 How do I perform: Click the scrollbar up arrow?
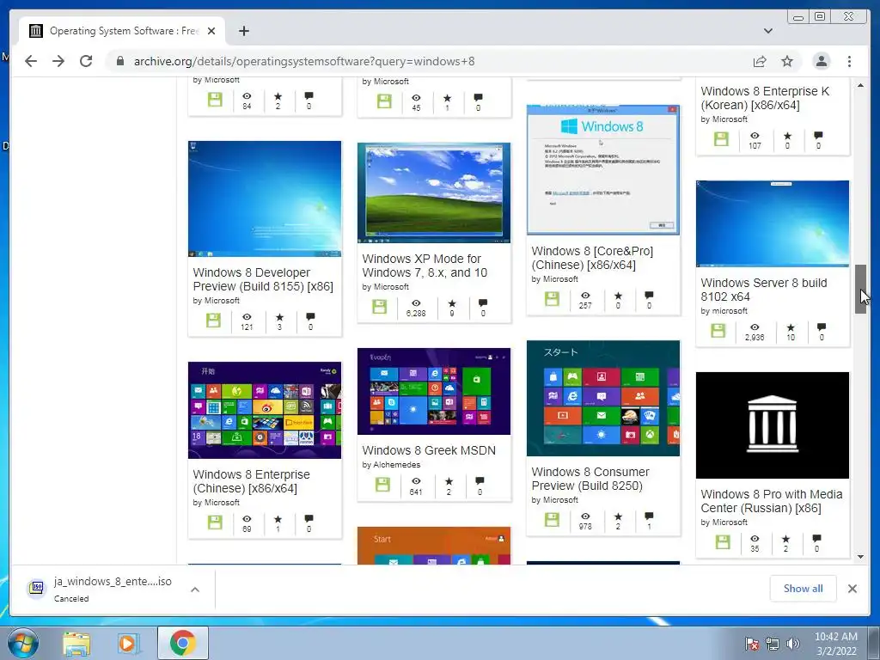pyautogui.click(x=860, y=85)
